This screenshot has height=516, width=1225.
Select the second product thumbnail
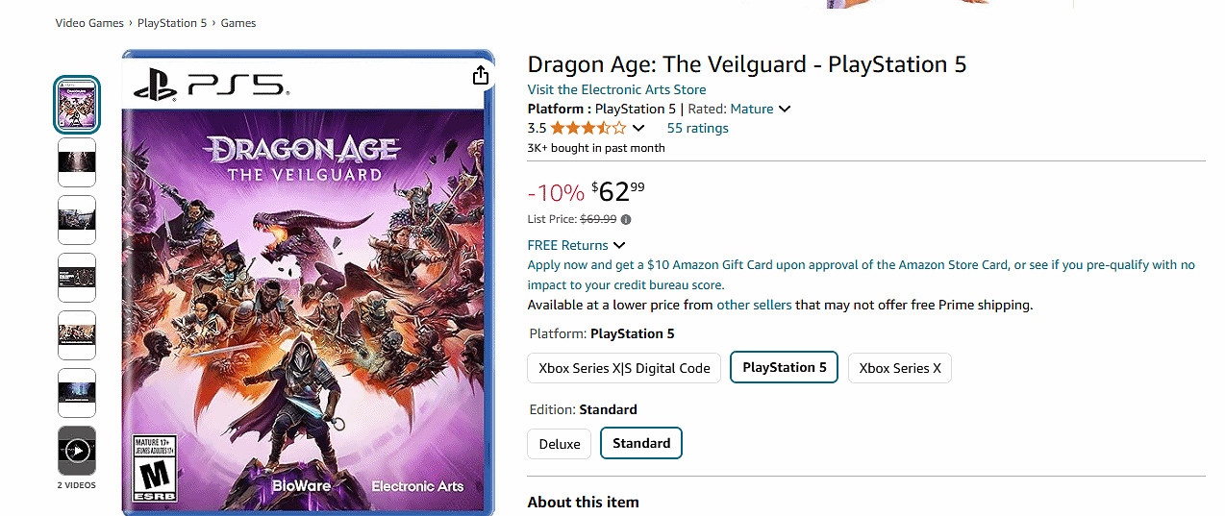(x=77, y=162)
